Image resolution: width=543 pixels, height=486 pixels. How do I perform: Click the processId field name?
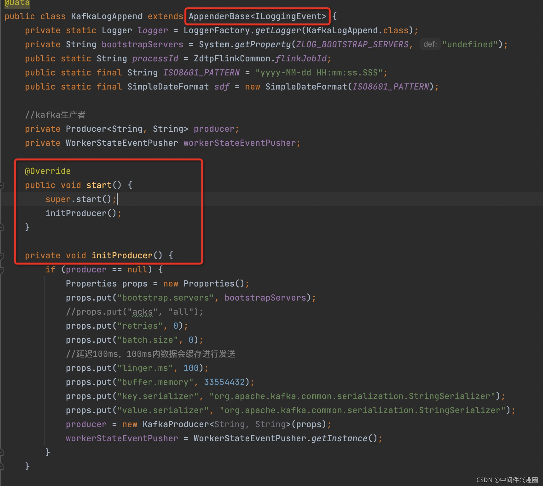click(155, 59)
